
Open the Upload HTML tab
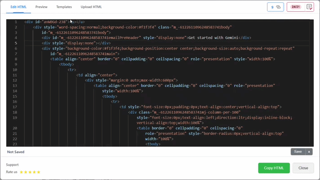[91, 7]
